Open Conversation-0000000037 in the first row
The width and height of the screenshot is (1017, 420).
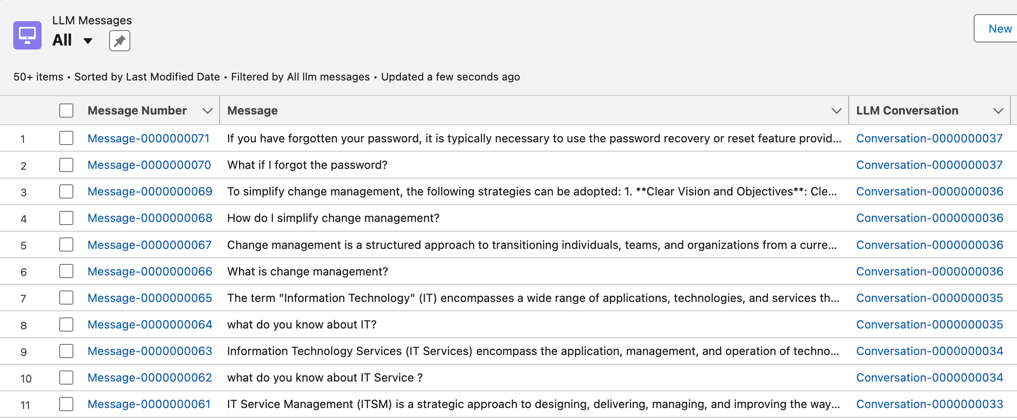click(930, 138)
